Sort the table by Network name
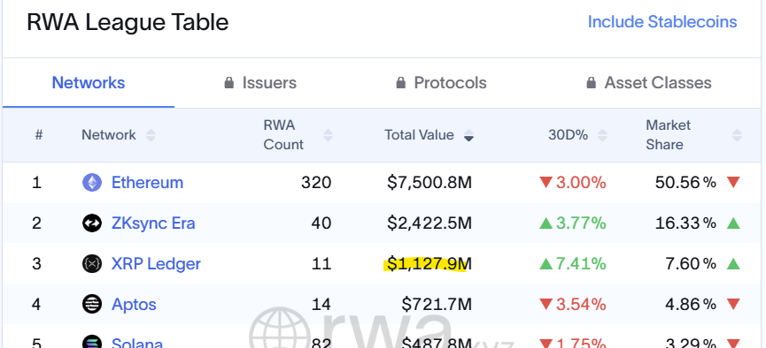The image size is (766, 348). coord(151,135)
